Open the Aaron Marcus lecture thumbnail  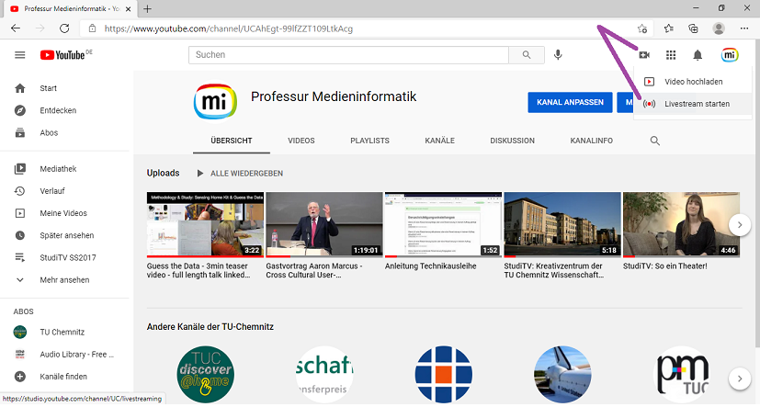(324, 225)
